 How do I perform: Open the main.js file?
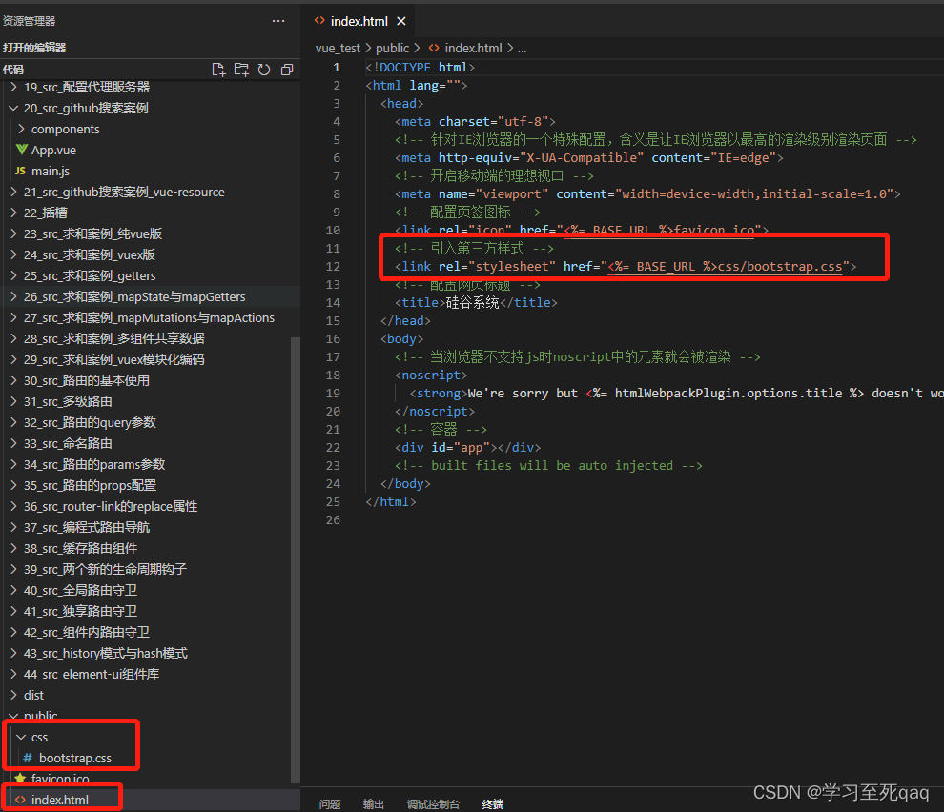point(51,171)
